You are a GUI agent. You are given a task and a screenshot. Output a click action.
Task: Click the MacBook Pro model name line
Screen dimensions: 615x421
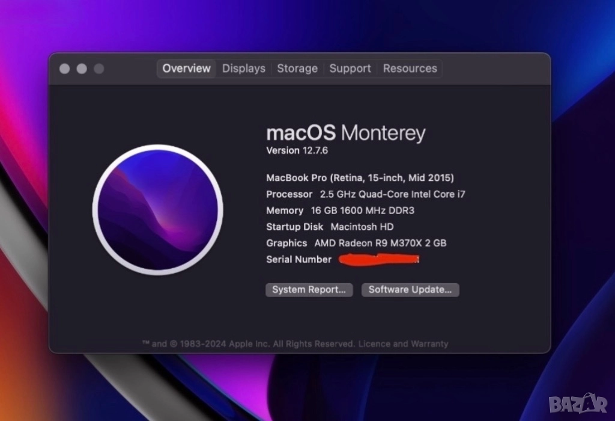[x=360, y=178]
